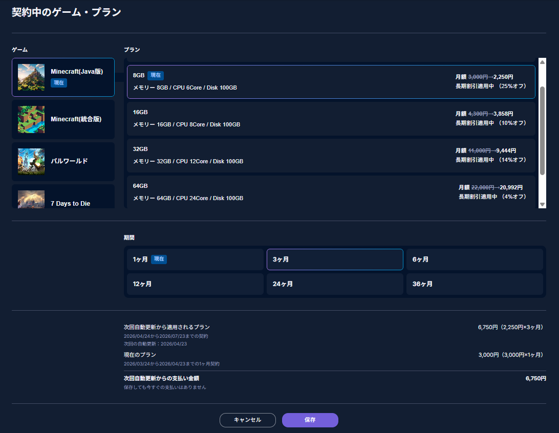The width and height of the screenshot is (559, 433).
Task: Select the 16GB plan row
Action: pos(331,119)
